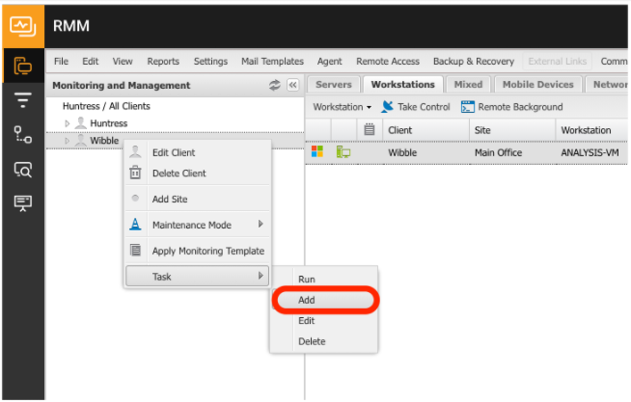631x402 pixels.
Task: Open the search monitor sidebar icon
Action: click(x=23, y=170)
